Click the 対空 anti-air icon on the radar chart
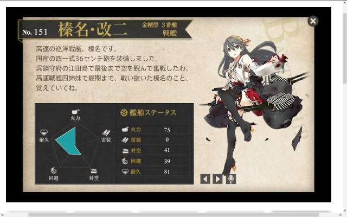 (x=94, y=171)
